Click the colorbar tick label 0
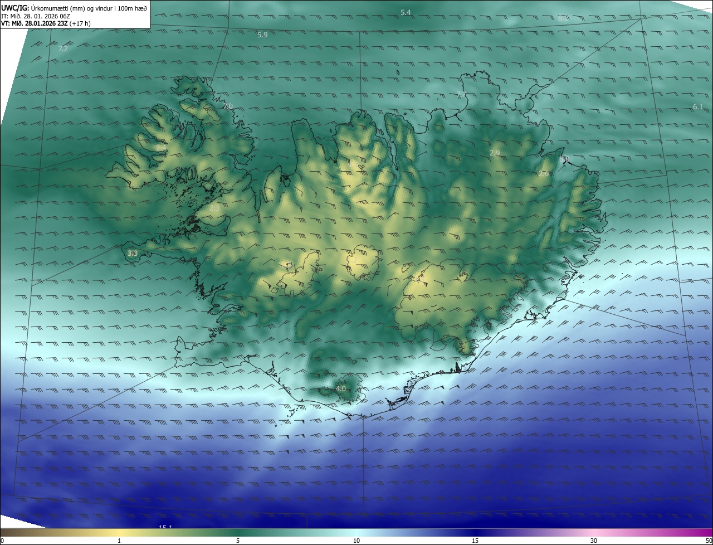The height and width of the screenshot is (545, 713). click(2, 541)
